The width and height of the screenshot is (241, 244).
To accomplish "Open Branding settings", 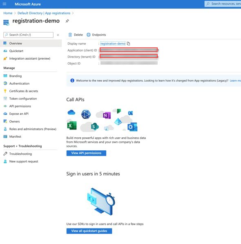I will 16,76.
